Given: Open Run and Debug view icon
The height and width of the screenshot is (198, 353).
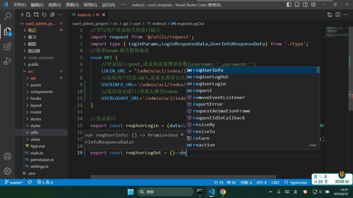Looking at the screenshot, I should [7, 61].
